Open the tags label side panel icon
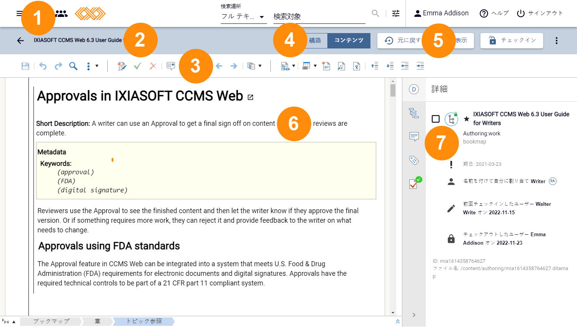 click(414, 160)
